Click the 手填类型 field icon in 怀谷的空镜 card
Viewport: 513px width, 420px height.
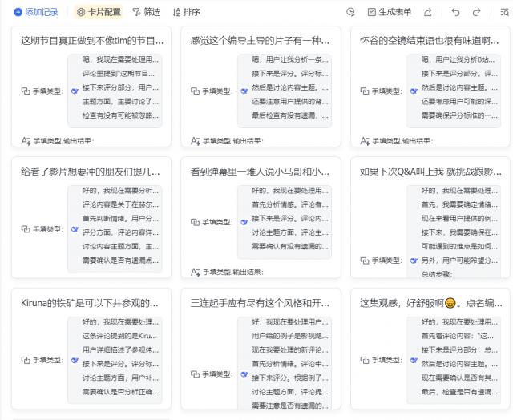(365, 91)
